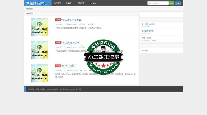Open thumbnail of 世界，您好！ post
Screen dimensions: 207x115
click(40, 73)
